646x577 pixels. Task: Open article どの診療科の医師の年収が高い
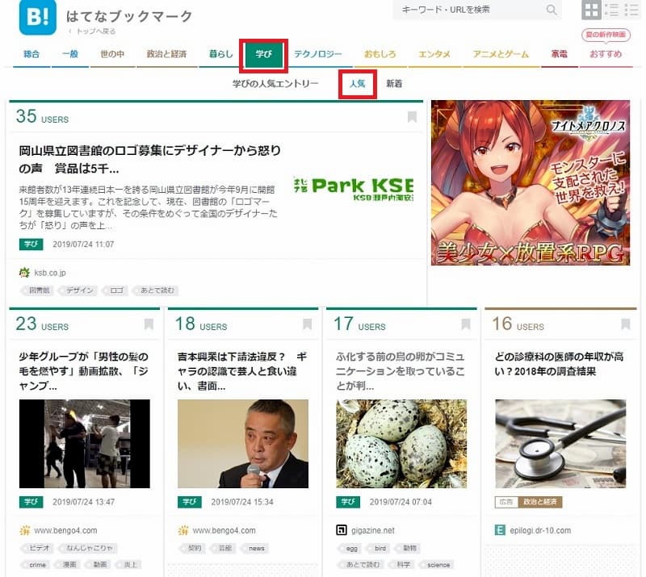point(559,364)
